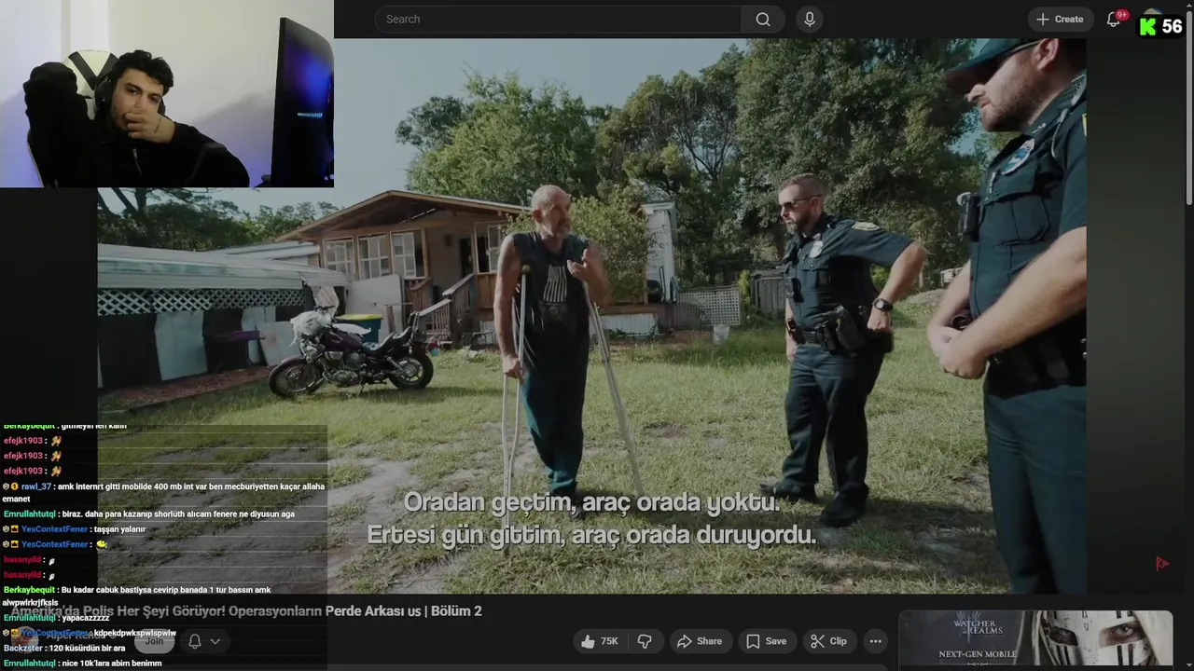The height and width of the screenshot is (671, 1194).
Task: Open the Watcher of Realms ad thumbnail
Action: 1035,639
